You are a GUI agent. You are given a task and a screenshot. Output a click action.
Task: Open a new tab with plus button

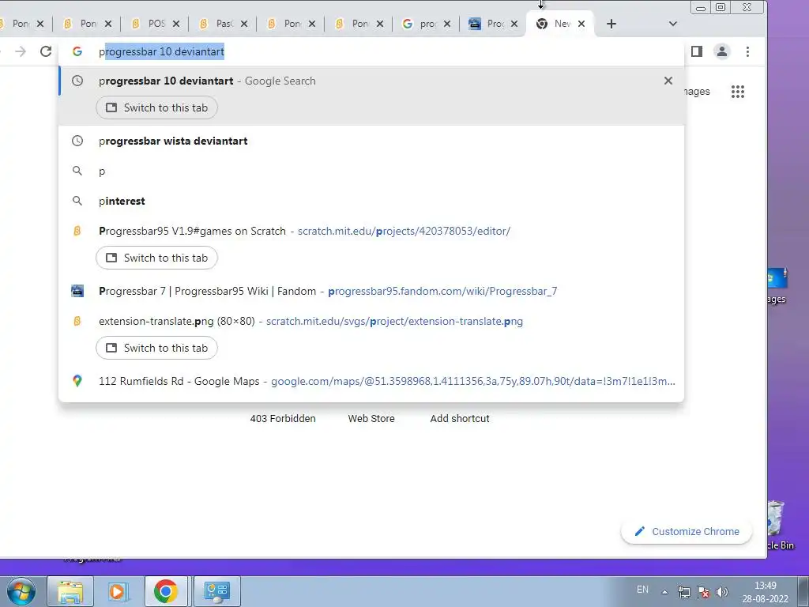(x=611, y=24)
